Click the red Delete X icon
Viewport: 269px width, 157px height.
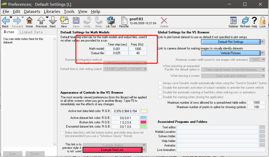point(164,21)
